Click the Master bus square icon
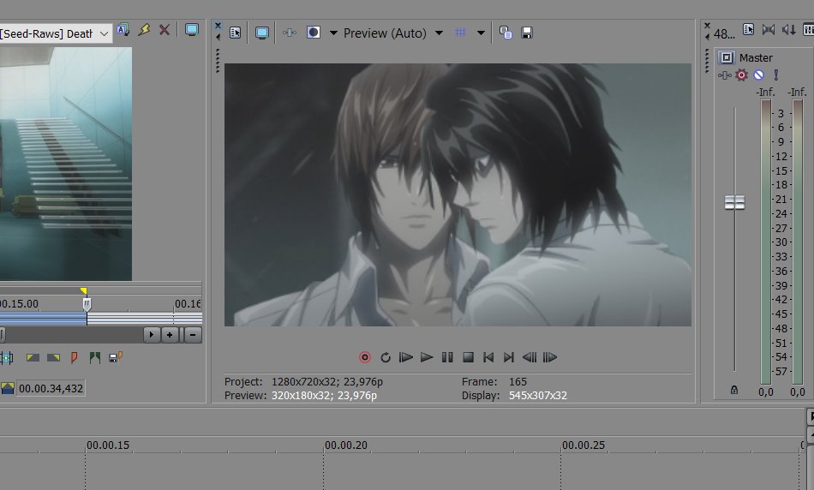 pyautogui.click(x=727, y=57)
